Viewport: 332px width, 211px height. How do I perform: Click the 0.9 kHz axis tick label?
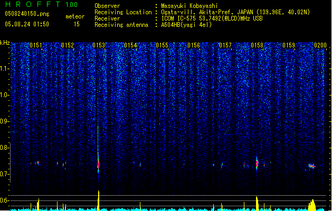tap(4, 121)
